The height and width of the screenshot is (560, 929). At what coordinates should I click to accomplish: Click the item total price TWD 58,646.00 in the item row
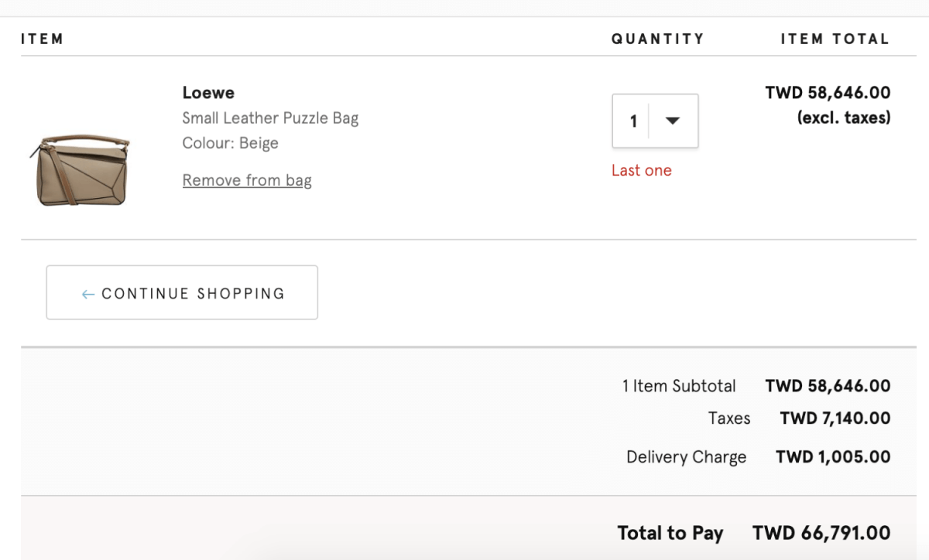(x=828, y=93)
